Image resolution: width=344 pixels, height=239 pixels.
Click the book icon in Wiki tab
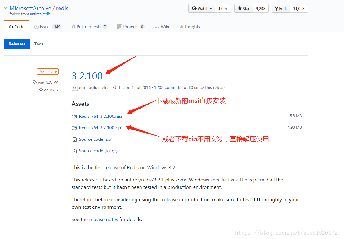tap(157, 27)
